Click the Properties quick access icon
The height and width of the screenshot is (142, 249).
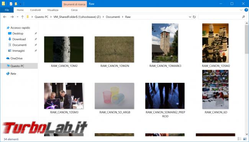11,4
